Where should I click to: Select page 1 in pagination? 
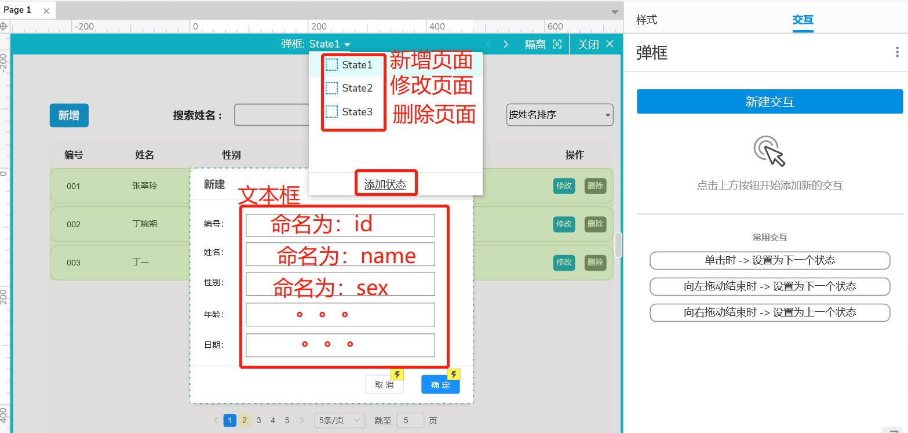230,420
